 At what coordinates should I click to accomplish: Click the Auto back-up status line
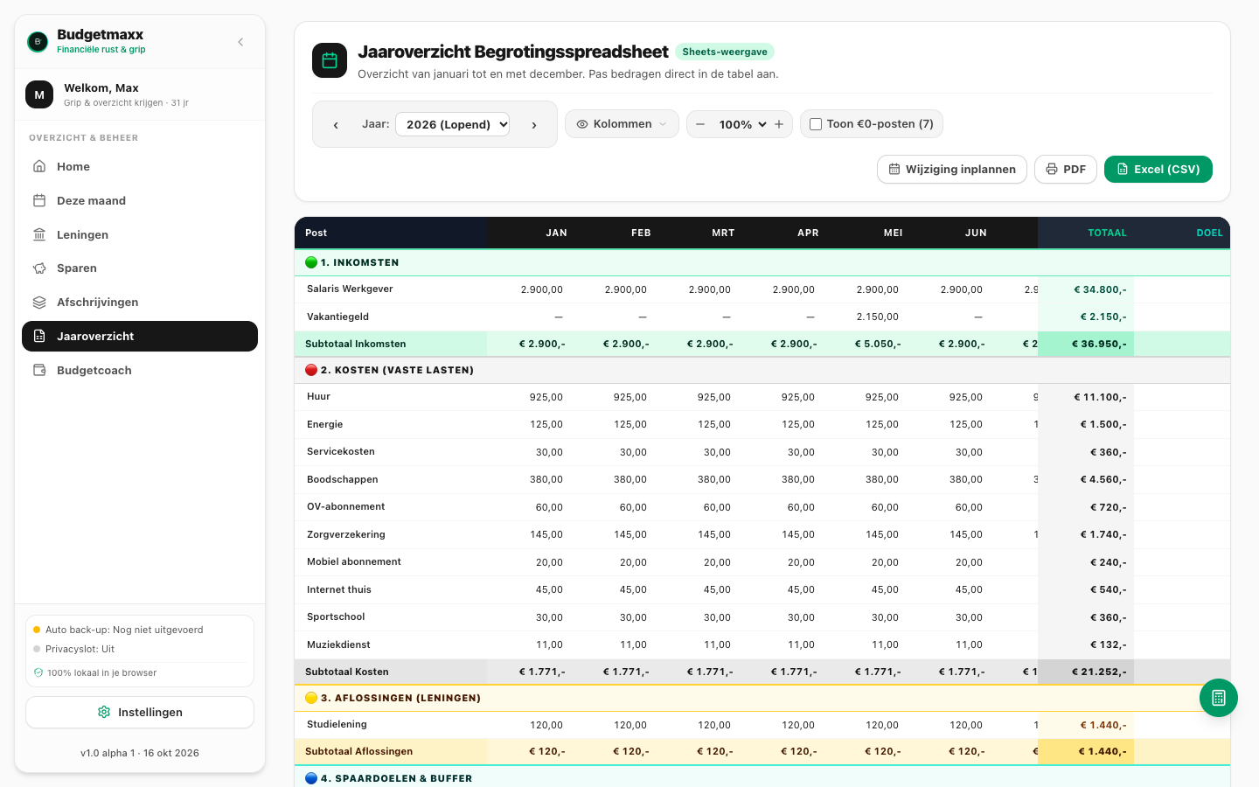point(124,630)
